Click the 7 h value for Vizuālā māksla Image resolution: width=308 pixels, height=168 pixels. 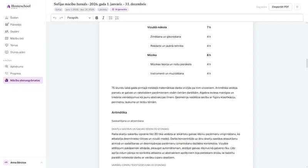(x=209, y=27)
